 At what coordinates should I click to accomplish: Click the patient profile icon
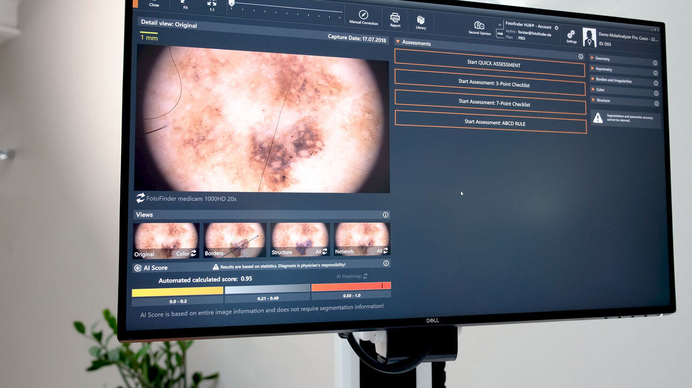589,37
